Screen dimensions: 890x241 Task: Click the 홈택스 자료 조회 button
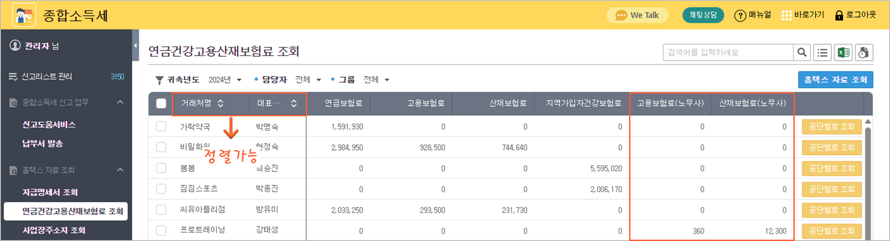835,80
